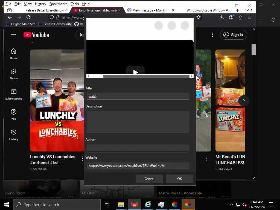Close the lunchly vs lunchables tab

click(x=119, y=10)
